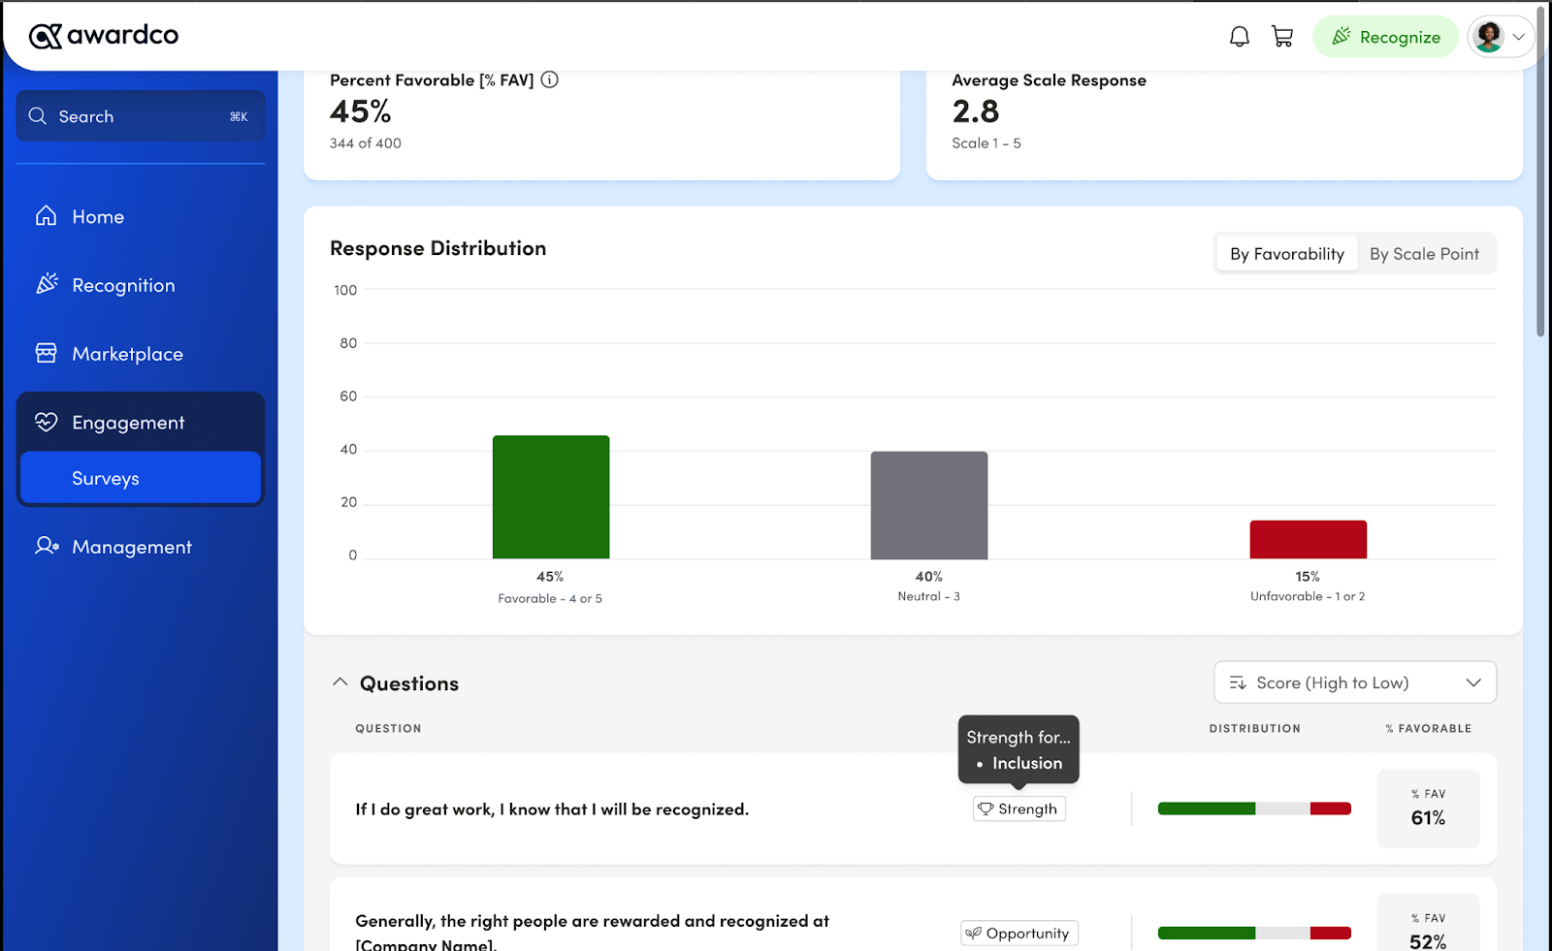Click the Opportunity tag badge
1552x951 pixels.
(1018, 933)
